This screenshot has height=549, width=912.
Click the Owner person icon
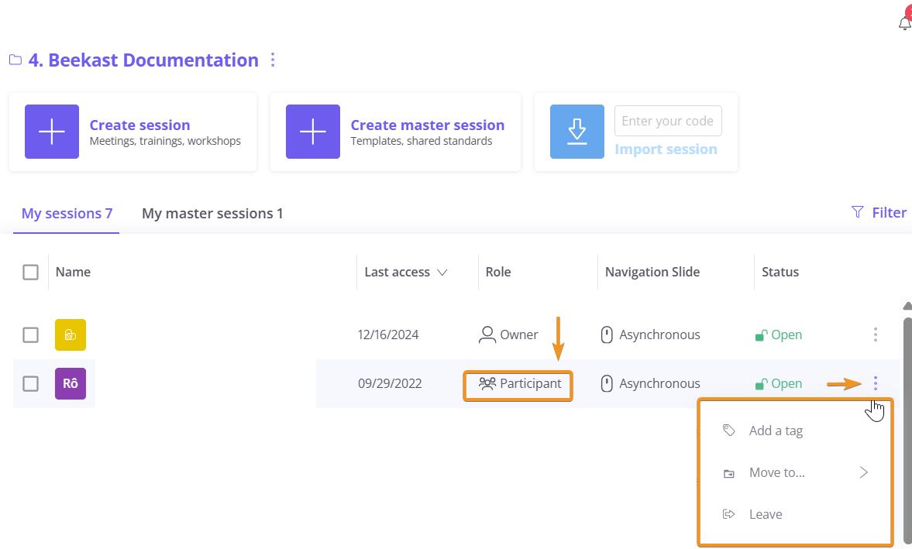[487, 335]
